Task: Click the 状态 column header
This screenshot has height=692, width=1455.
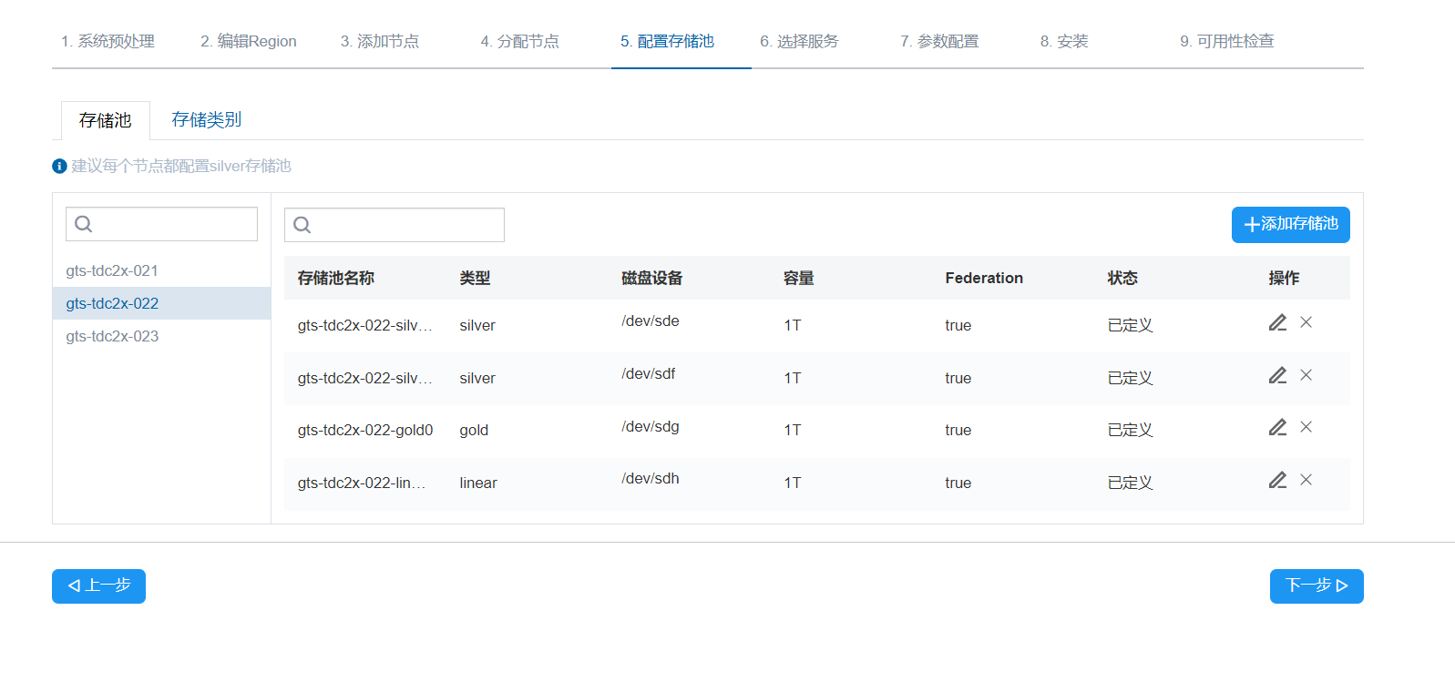Action: (x=1122, y=278)
